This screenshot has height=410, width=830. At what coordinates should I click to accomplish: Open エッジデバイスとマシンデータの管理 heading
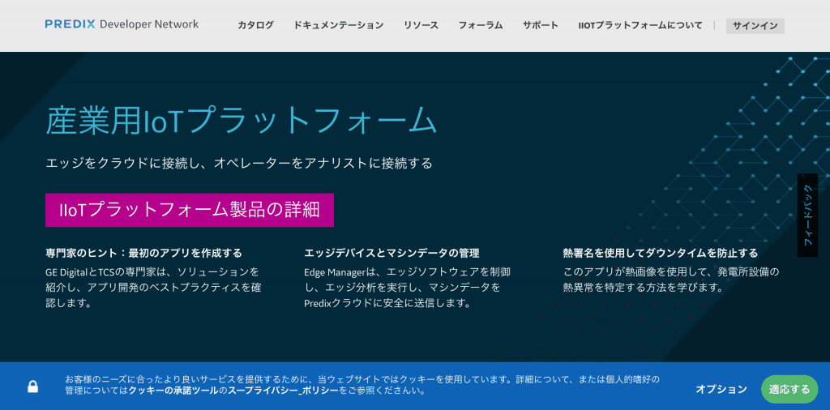[x=391, y=253]
